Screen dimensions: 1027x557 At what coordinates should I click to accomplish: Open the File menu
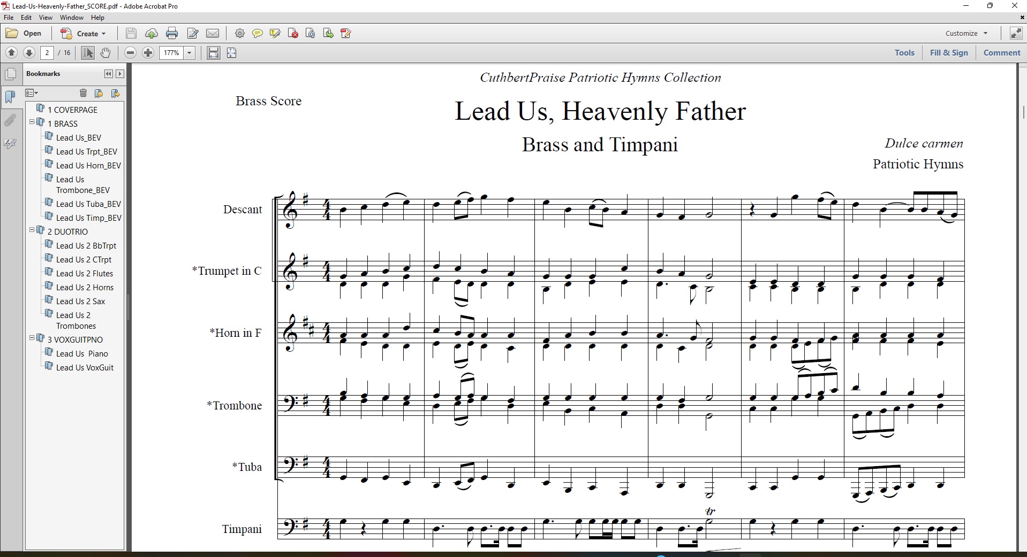[9, 18]
